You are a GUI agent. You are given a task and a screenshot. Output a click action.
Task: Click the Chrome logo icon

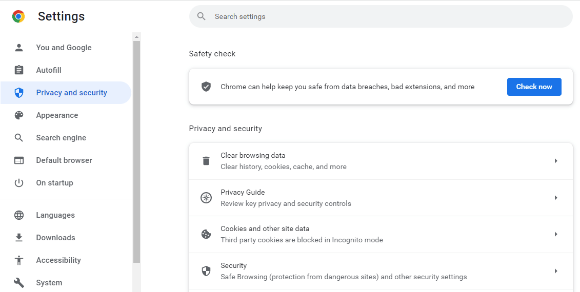point(18,16)
